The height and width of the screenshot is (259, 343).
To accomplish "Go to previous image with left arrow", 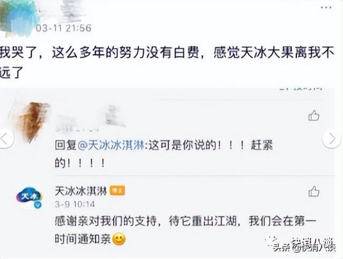I will [6, 139].
